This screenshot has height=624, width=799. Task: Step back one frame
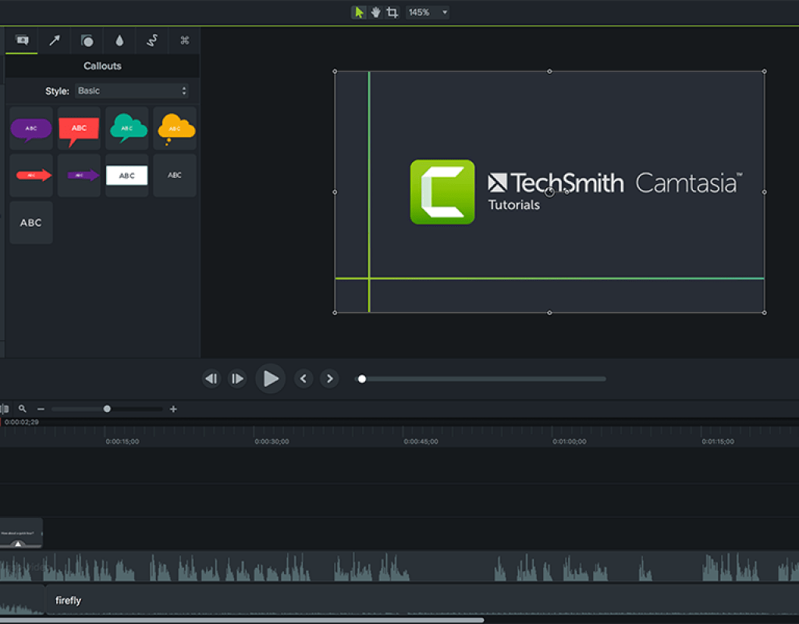point(211,378)
